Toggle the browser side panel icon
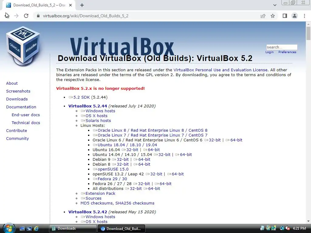311x233 pixels. [285, 16]
